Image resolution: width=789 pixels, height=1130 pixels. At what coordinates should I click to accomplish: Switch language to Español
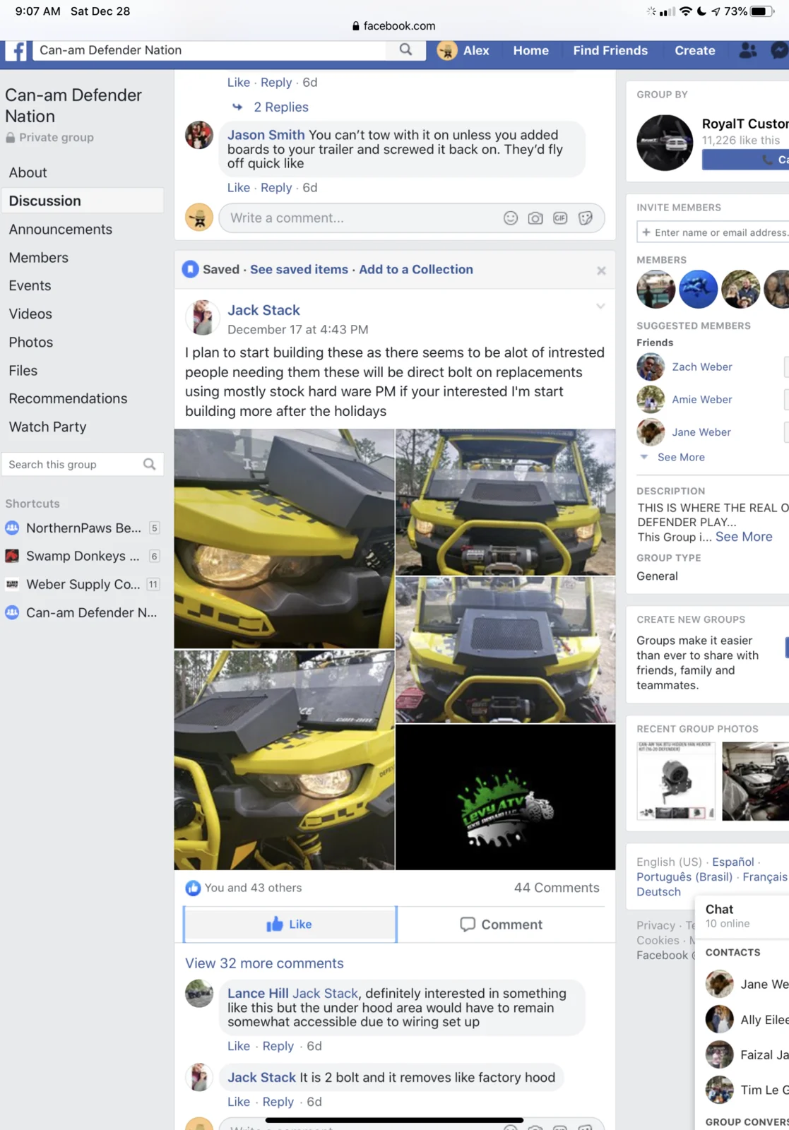[733, 862]
